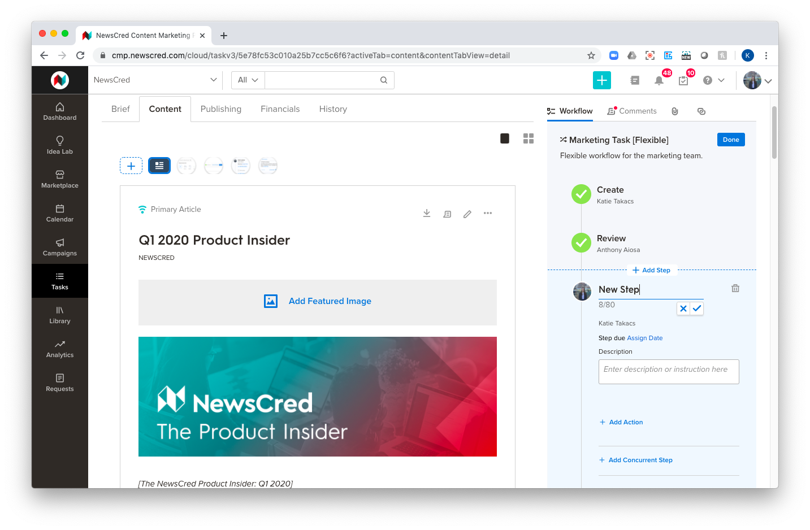The height and width of the screenshot is (530, 810).
Task: Expand the NewsCred organization dropdown
Action: coord(155,80)
